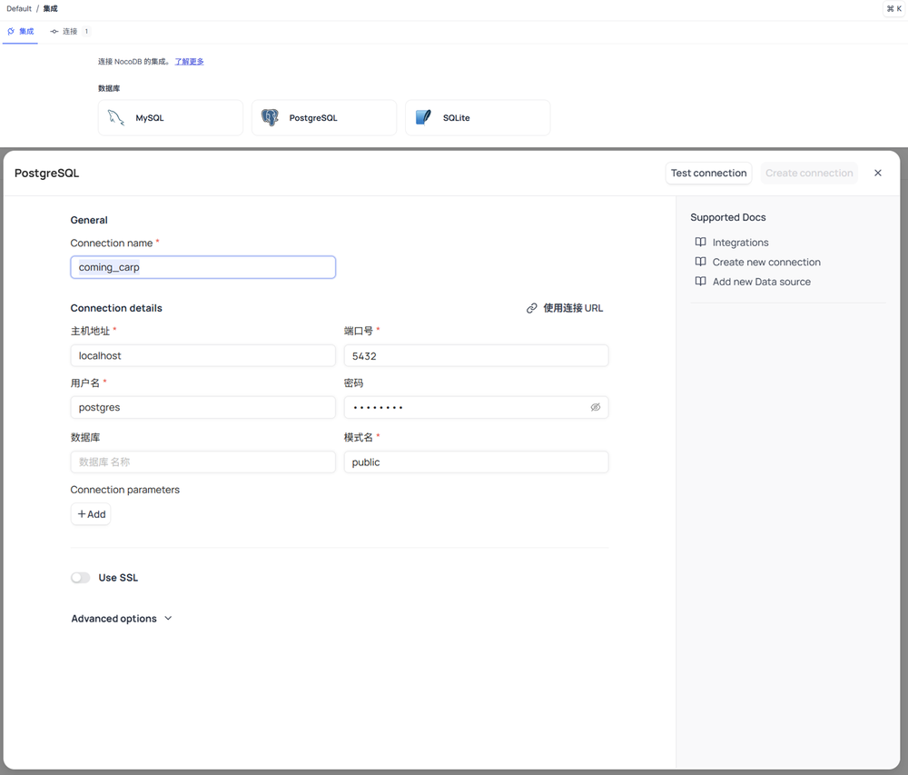908x775 pixels.
Task: Click the 数据库 名称 field
Action: tap(203, 462)
